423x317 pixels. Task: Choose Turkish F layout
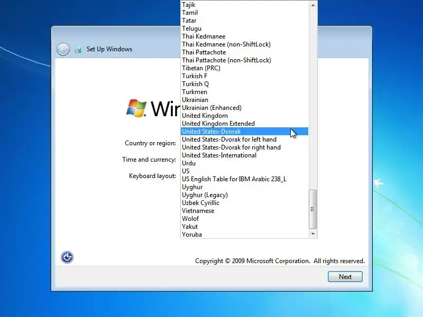(244, 76)
